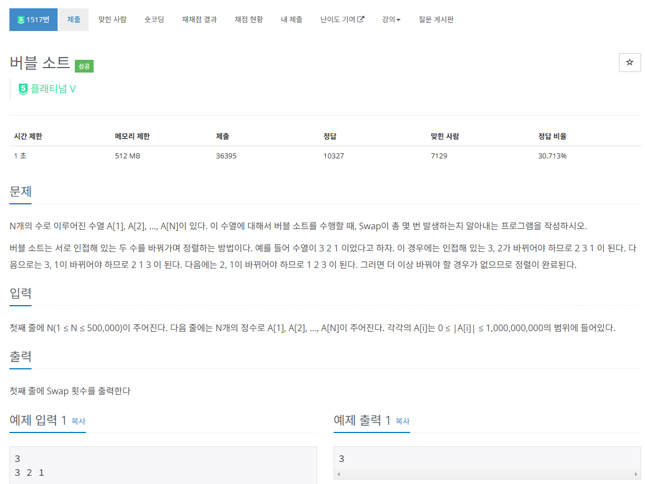645x484 pixels.
Task: Open the 맞힌 사람 tab
Action: click(112, 19)
